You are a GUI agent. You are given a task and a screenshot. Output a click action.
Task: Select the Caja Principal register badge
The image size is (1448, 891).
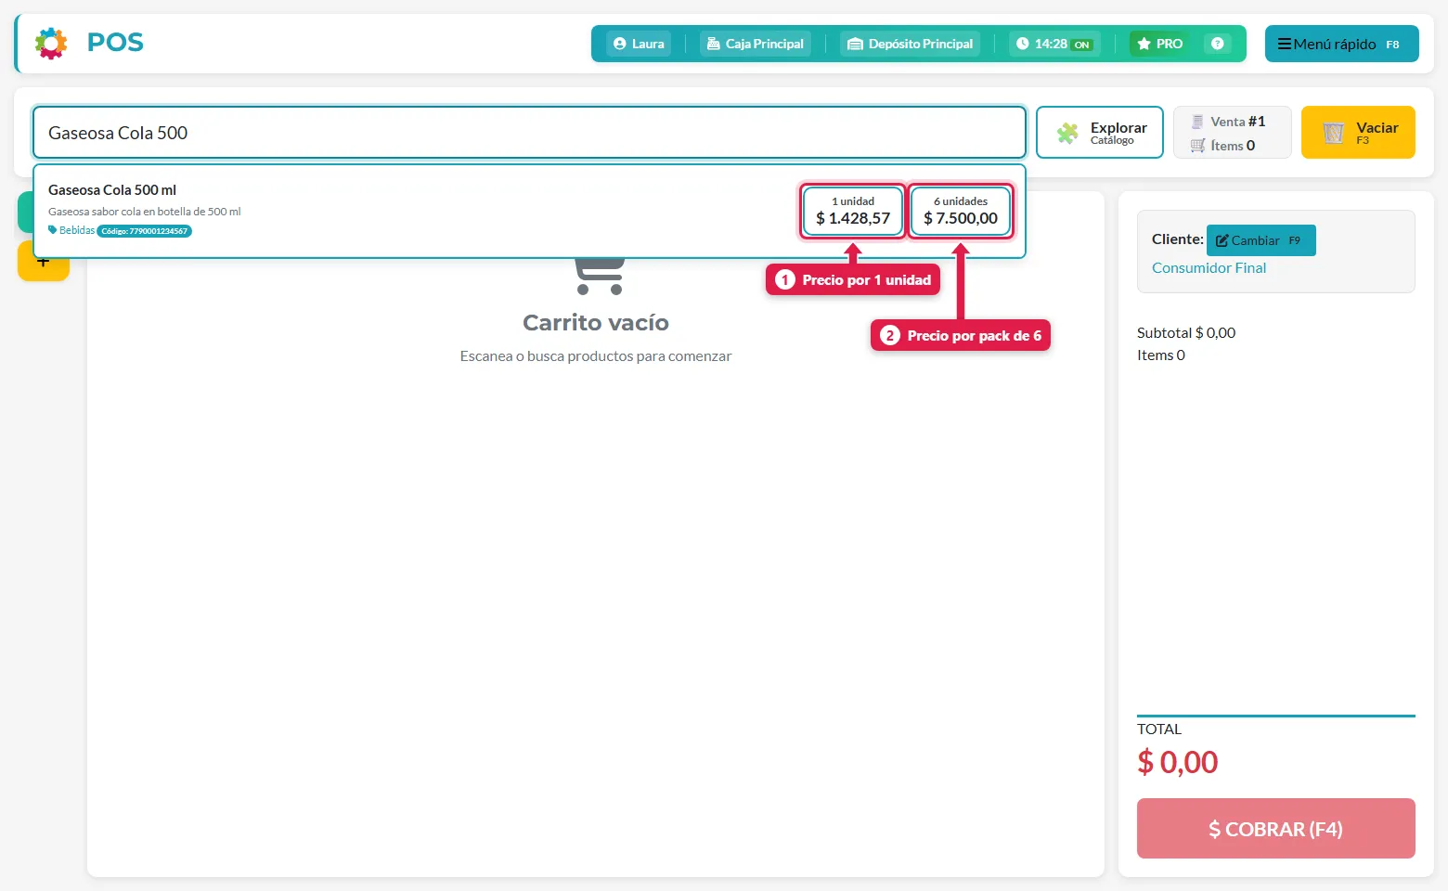coord(756,44)
